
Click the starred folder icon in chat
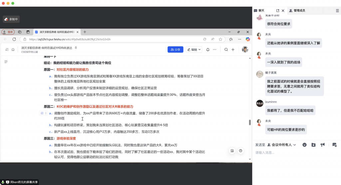[x=313, y=145]
